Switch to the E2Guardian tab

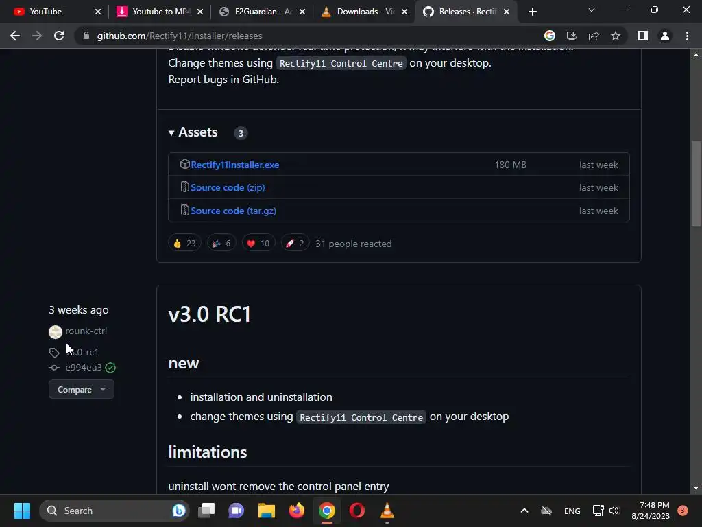261,12
